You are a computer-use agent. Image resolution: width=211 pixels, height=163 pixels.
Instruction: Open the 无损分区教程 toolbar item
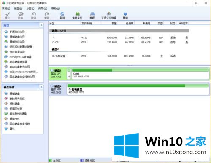tap(109, 16)
